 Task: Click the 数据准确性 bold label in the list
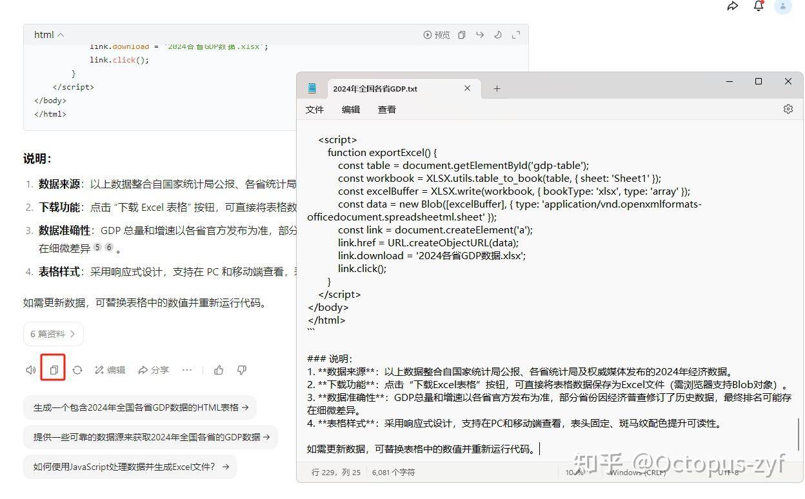65,231
